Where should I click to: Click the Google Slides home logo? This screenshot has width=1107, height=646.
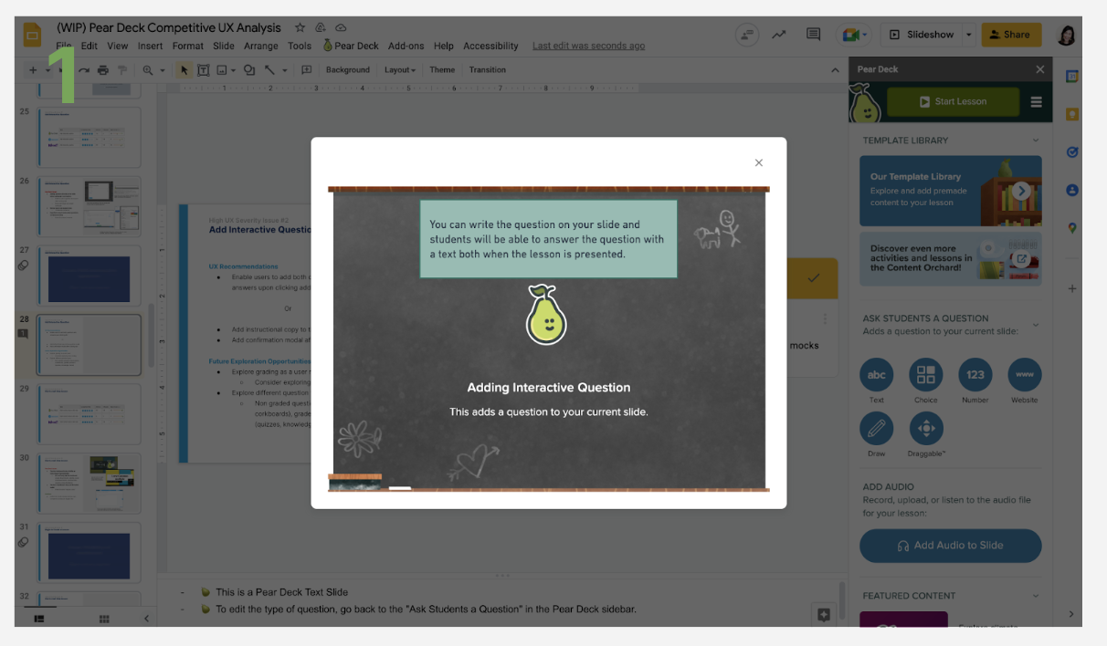pos(32,36)
